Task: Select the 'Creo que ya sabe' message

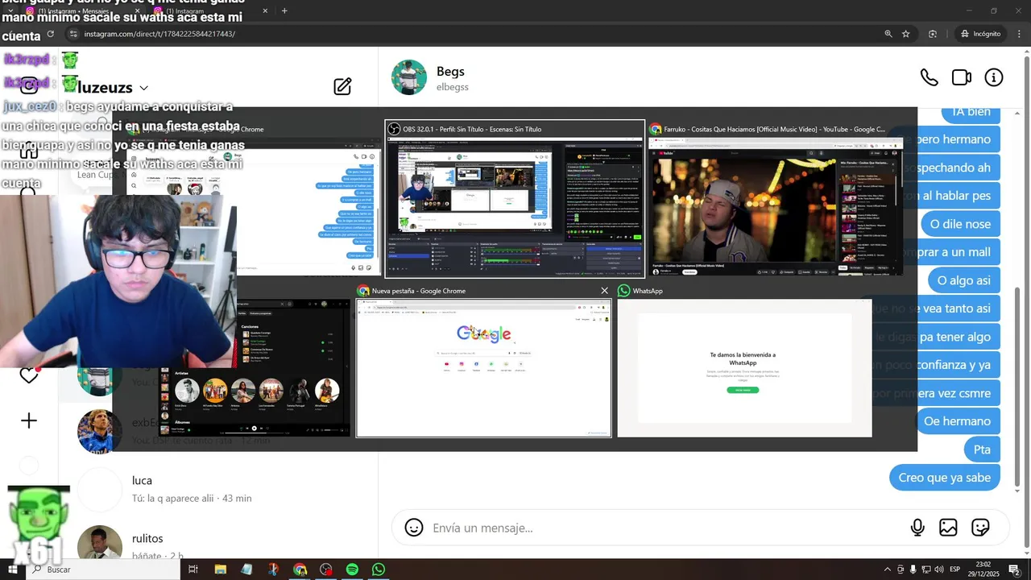Action: pos(945,478)
